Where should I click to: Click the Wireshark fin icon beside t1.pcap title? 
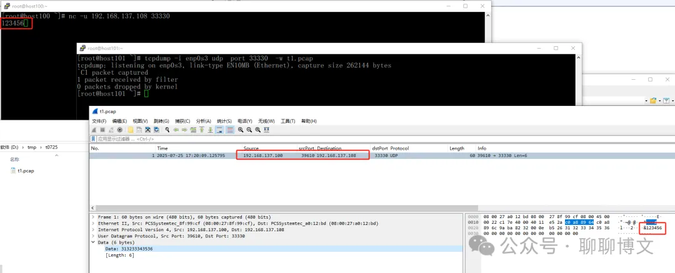coord(95,111)
